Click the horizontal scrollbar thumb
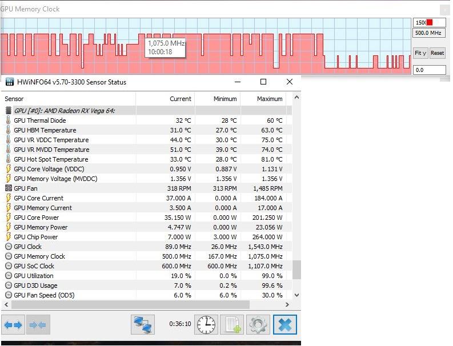The width and height of the screenshot is (453, 346). coord(130,304)
